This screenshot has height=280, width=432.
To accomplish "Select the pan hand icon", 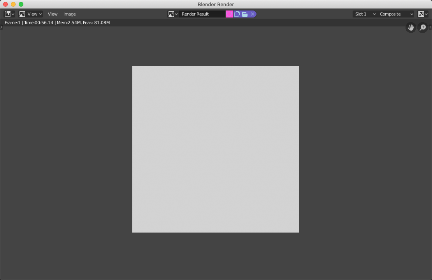I will click(x=411, y=28).
